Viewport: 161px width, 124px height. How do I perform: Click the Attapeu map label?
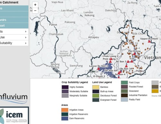coord(93,37)
